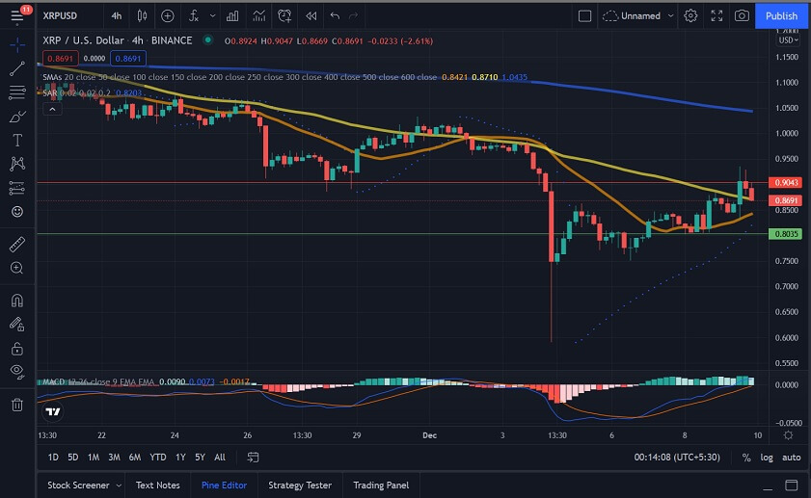Toggle log scale on price axis
The width and height of the screenshot is (811, 498).
click(x=767, y=458)
